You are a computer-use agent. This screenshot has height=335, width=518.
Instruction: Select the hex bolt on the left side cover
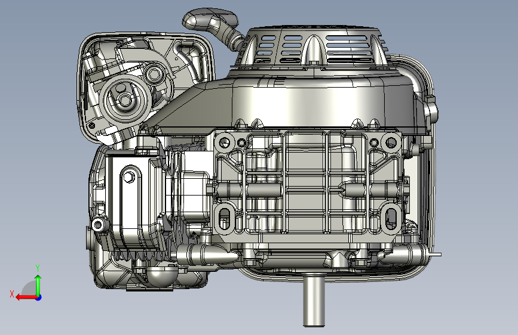[x=128, y=178]
